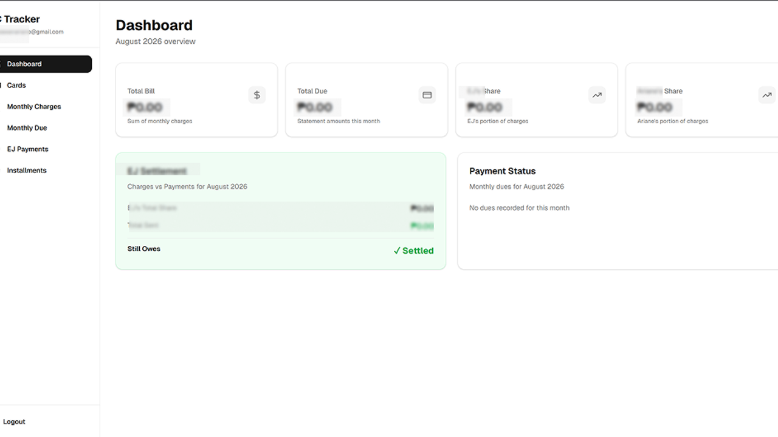
Task: Click the trend arrow icon on EJ's Share card
Action: (x=597, y=95)
